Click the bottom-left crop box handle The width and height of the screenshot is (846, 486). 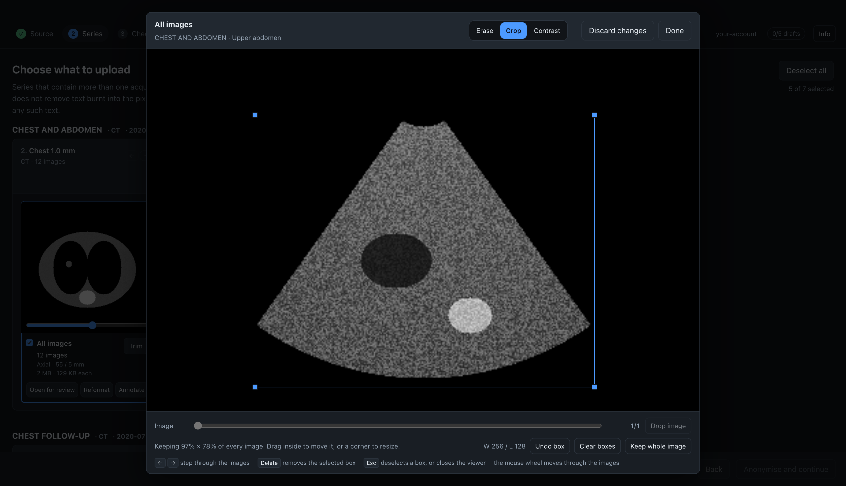[x=255, y=387]
